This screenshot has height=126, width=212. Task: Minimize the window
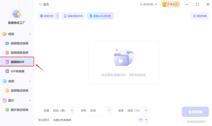click(187, 4)
